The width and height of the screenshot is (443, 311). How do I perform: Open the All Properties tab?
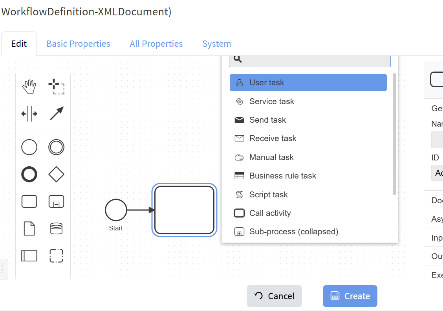[156, 44]
